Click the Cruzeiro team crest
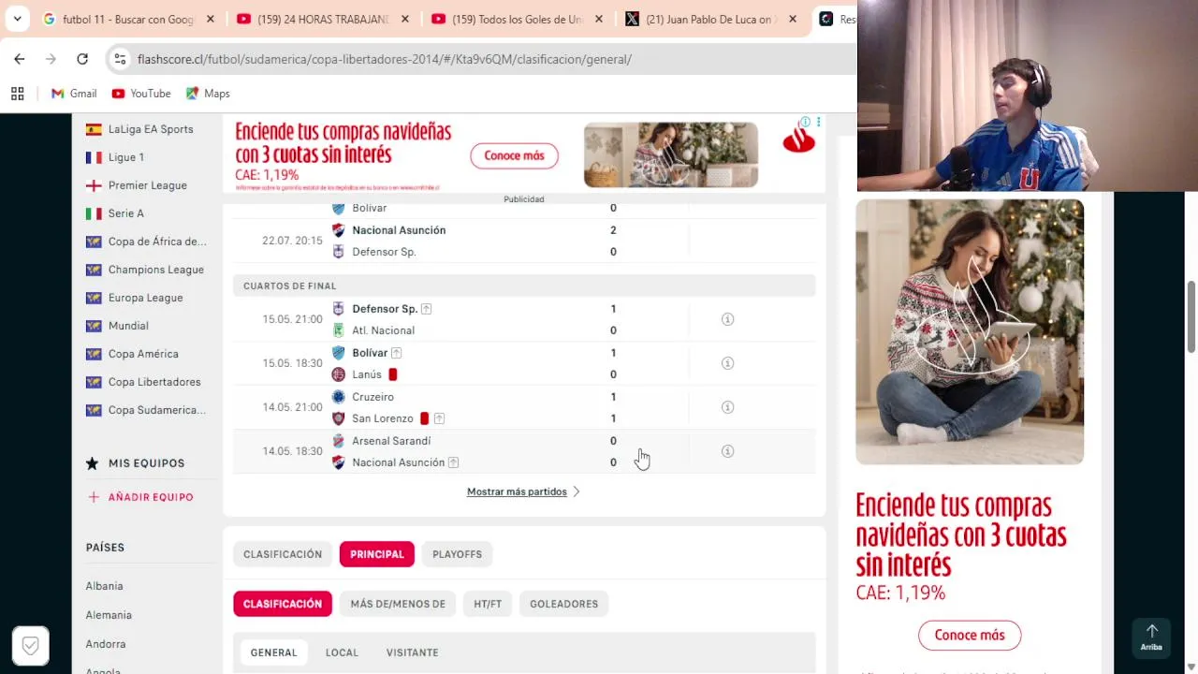 339,397
